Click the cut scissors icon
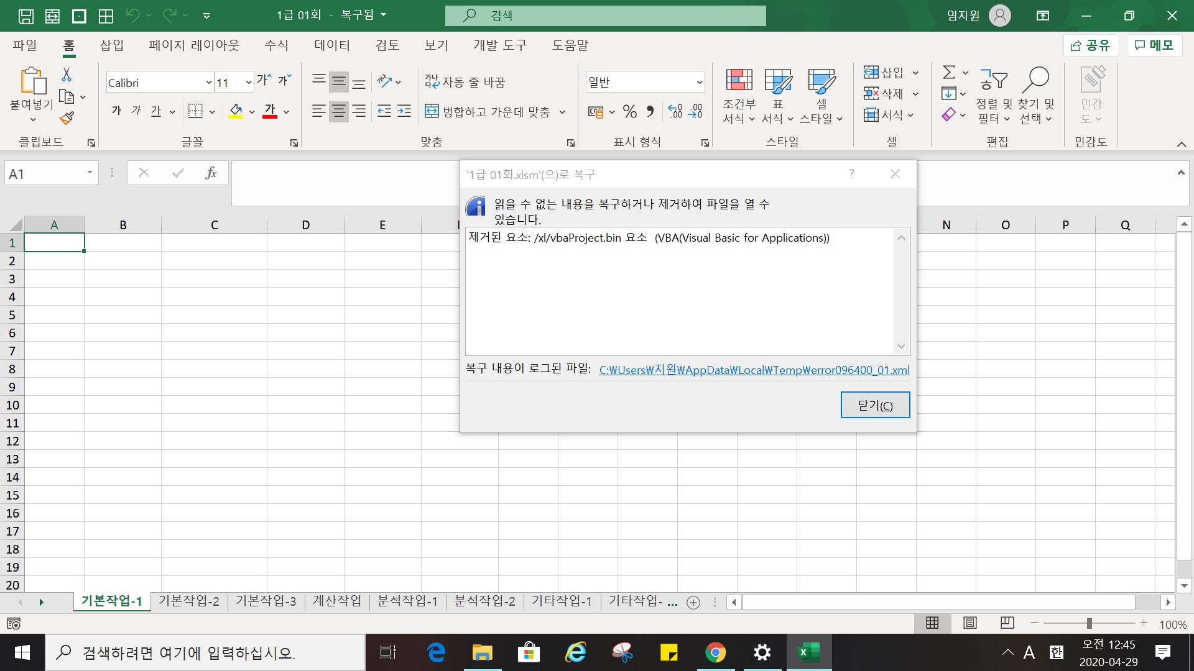Viewport: 1194px width, 671px height. pyautogui.click(x=67, y=75)
